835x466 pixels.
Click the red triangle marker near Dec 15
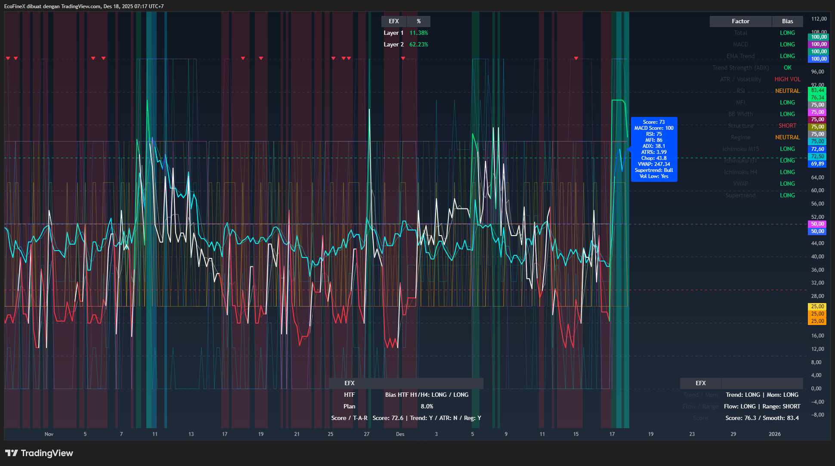[x=576, y=58]
